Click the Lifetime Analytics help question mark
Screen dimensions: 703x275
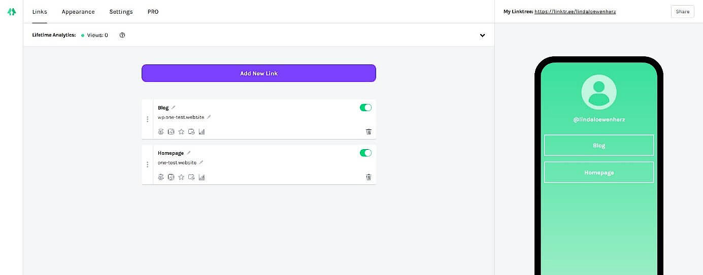click(x=122, y=36)
